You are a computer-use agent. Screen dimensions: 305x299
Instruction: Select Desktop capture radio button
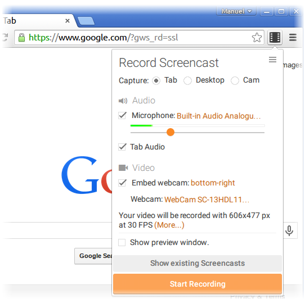187,80
